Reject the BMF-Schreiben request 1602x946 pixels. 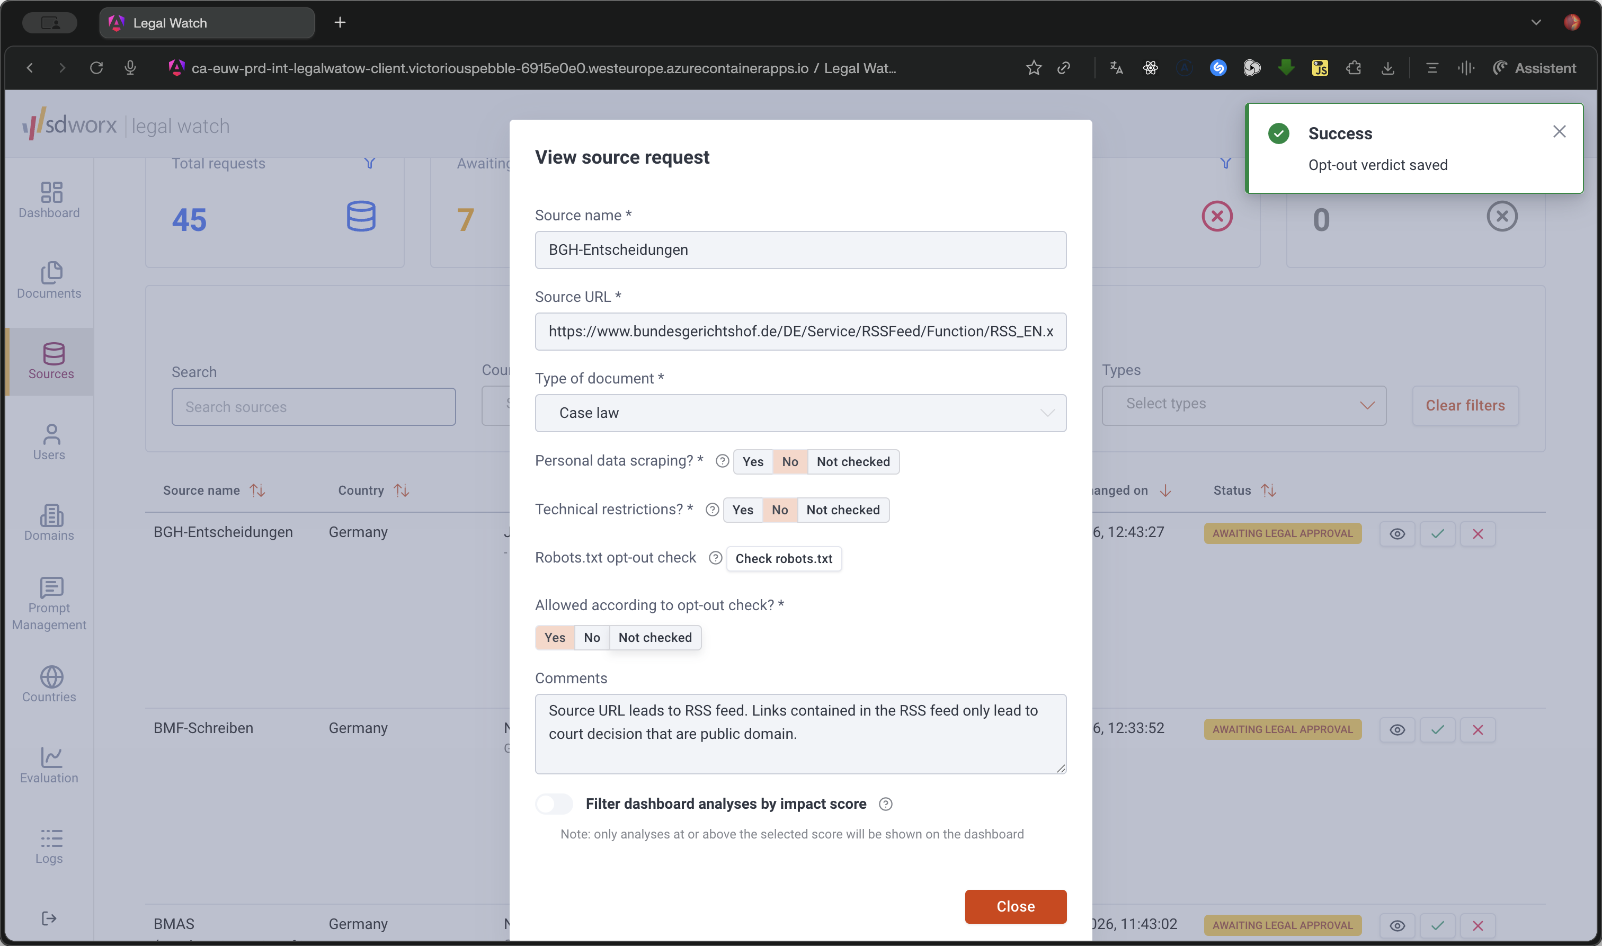1477,729
